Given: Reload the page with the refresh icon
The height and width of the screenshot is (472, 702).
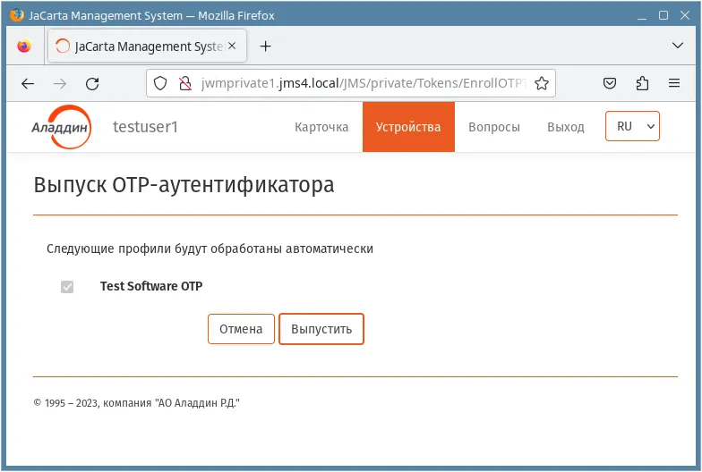Looking at the screenshot, I should 92,84.
